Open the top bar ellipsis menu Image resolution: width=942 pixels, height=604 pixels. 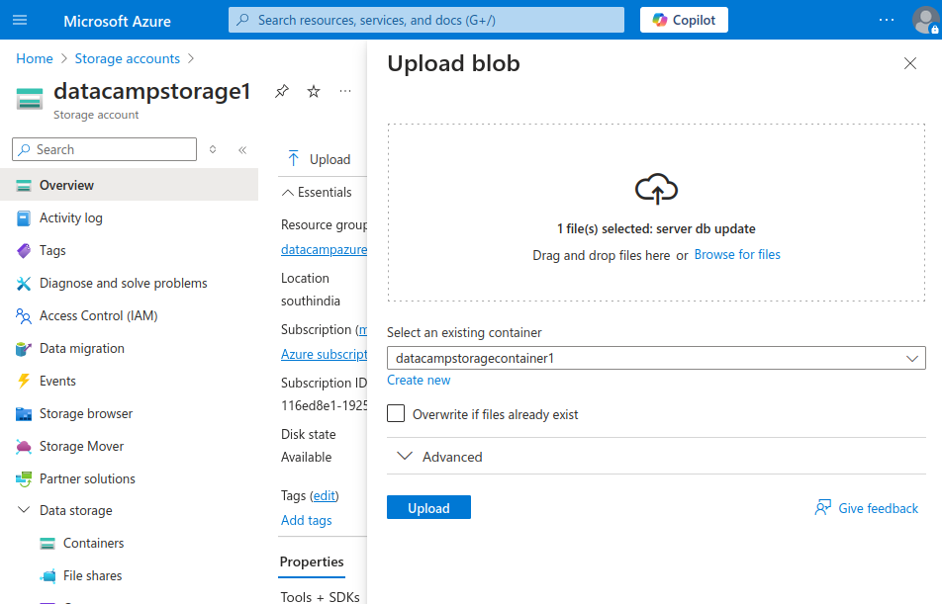[887, 20]
